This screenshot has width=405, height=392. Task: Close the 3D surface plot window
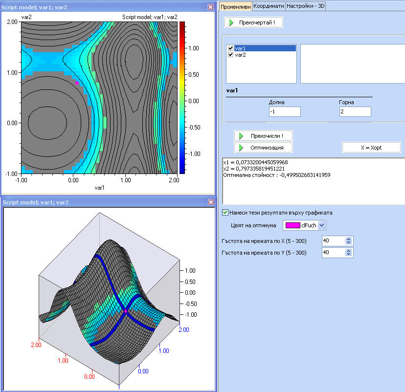[210, 202]
